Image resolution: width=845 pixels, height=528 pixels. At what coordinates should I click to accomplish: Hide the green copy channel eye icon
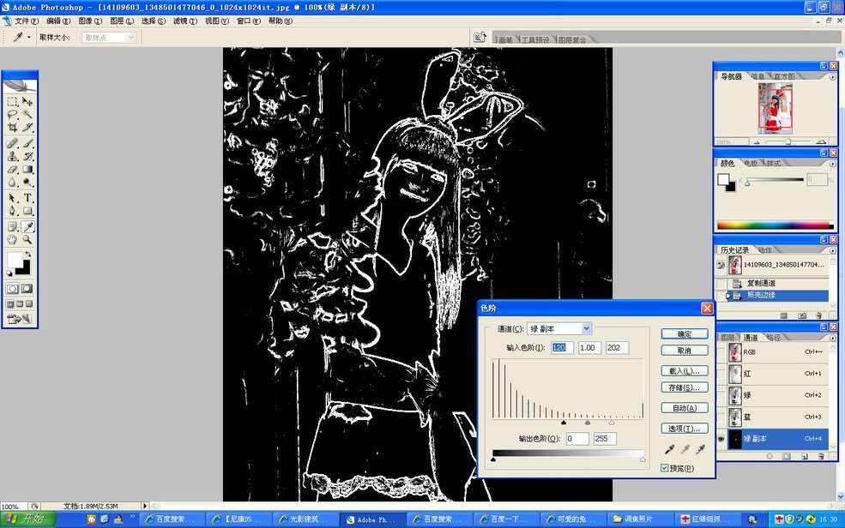point(721,439)
